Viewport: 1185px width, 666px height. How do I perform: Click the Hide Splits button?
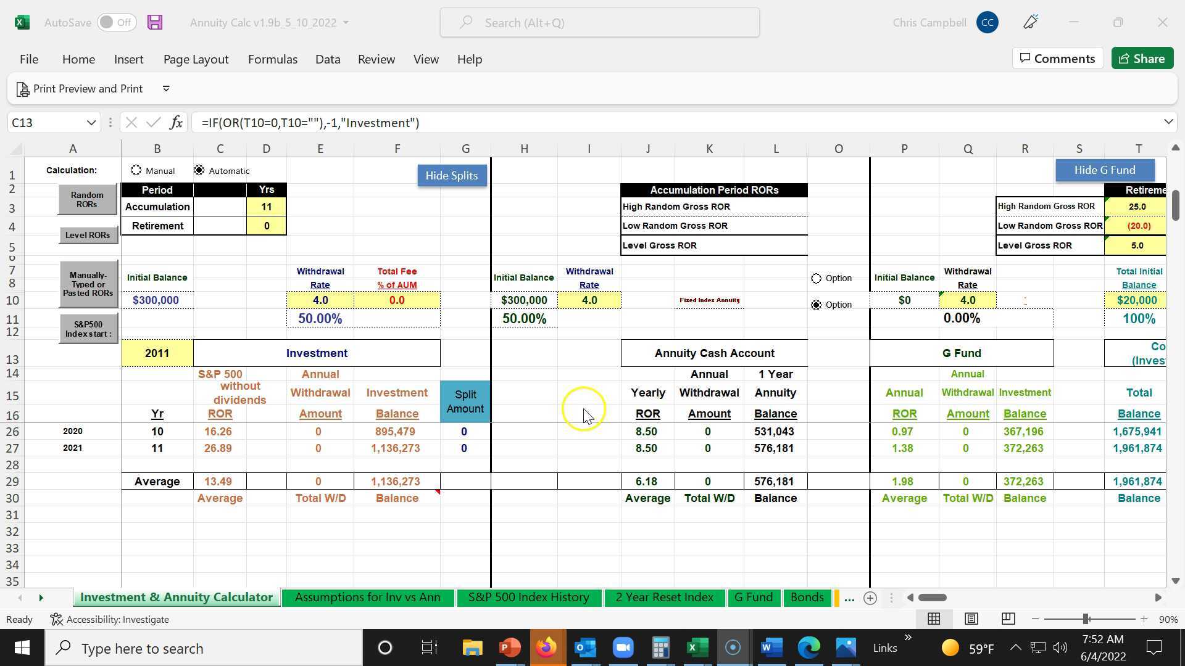point(451,176)
